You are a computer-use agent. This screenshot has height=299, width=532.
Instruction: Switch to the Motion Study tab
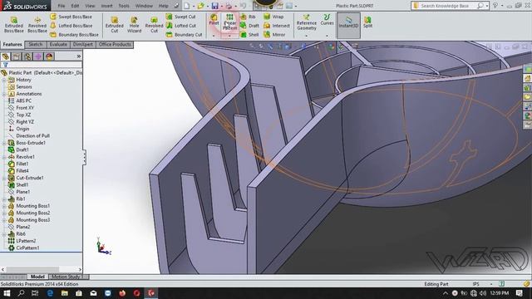[x=66, y=277]
